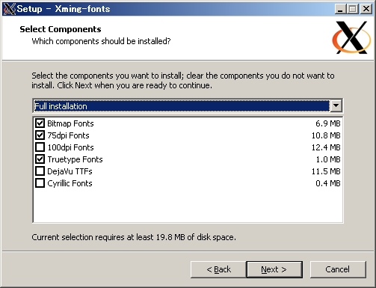Click the large X logo in header
This screenshot has height=288, width=376.
352,37
